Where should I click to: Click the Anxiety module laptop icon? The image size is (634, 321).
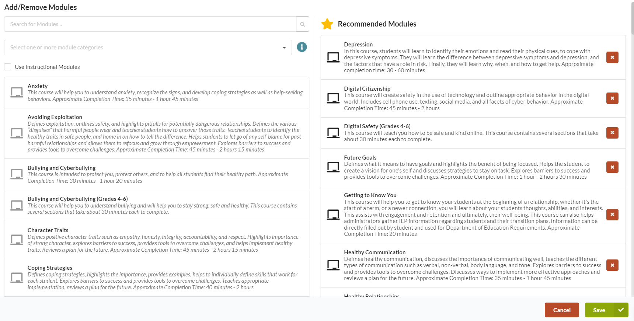[17, 93]
